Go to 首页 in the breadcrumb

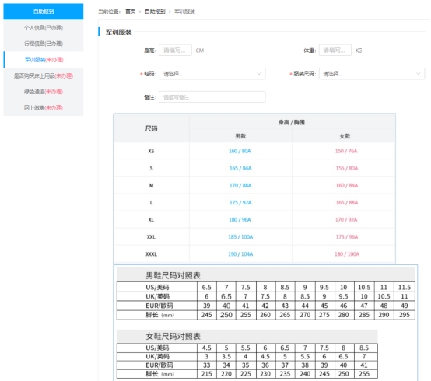point(130,12)
